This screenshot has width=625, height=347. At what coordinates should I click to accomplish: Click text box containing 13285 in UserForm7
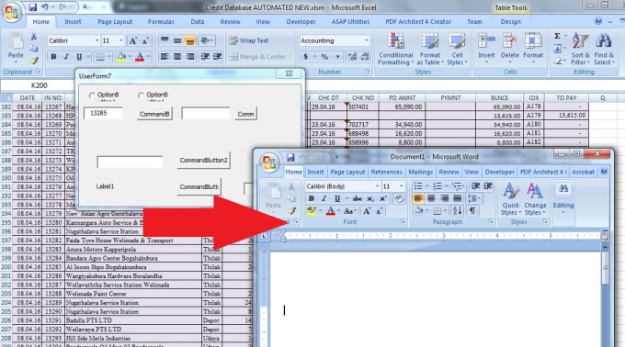[x=103, y=113]
